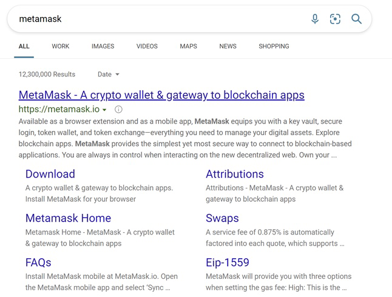Screen dimensions: 392x297
Task: Open the Download sitelink
Action: coord(50,174)
